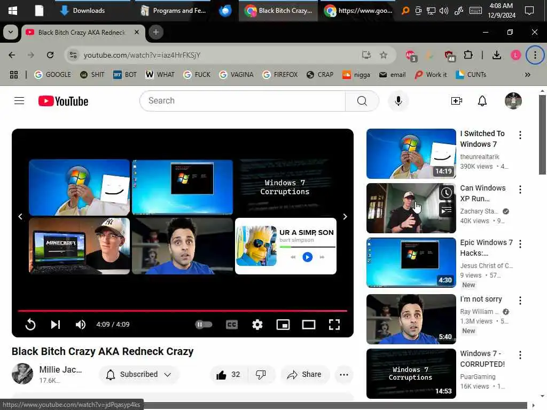Screen dimensions: 547x410
Task: Go back in browser history
Action: 12,55
